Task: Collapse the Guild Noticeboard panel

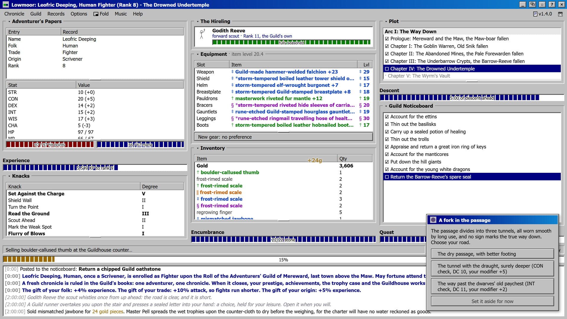Action: [386, 106]
